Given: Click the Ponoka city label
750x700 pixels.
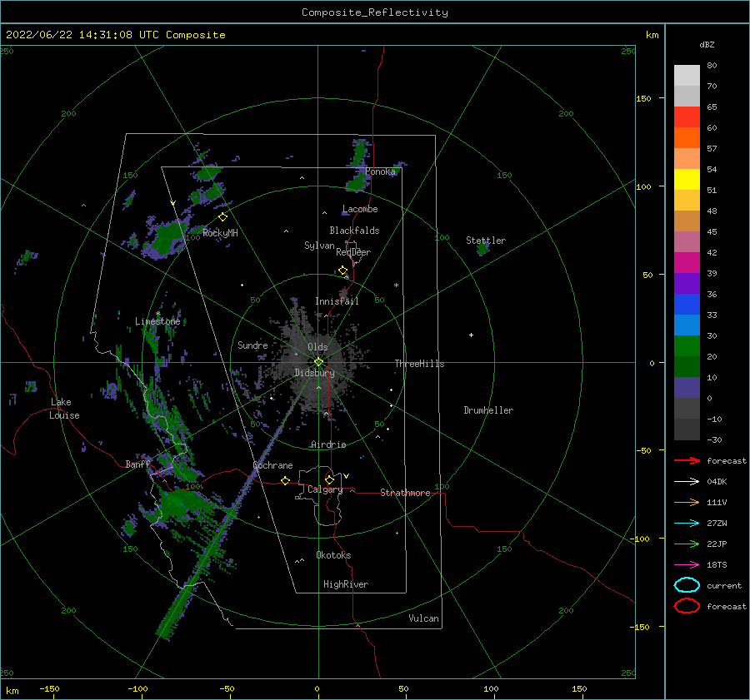Looking at the screenshot, I should [x=380, y=171].
